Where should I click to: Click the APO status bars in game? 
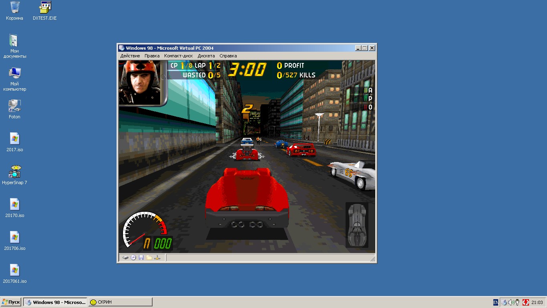click(362, 99)
